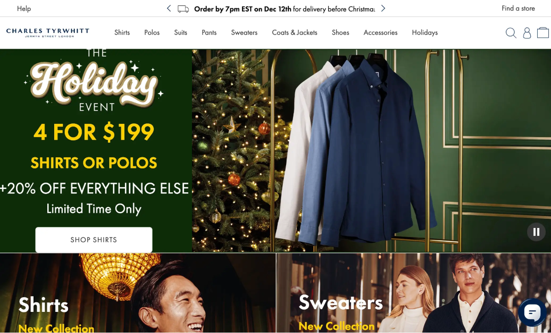Open the Accessories menu
Image resolution: width=551 pixels, height=333 pixels.
[x=381, y=33]
